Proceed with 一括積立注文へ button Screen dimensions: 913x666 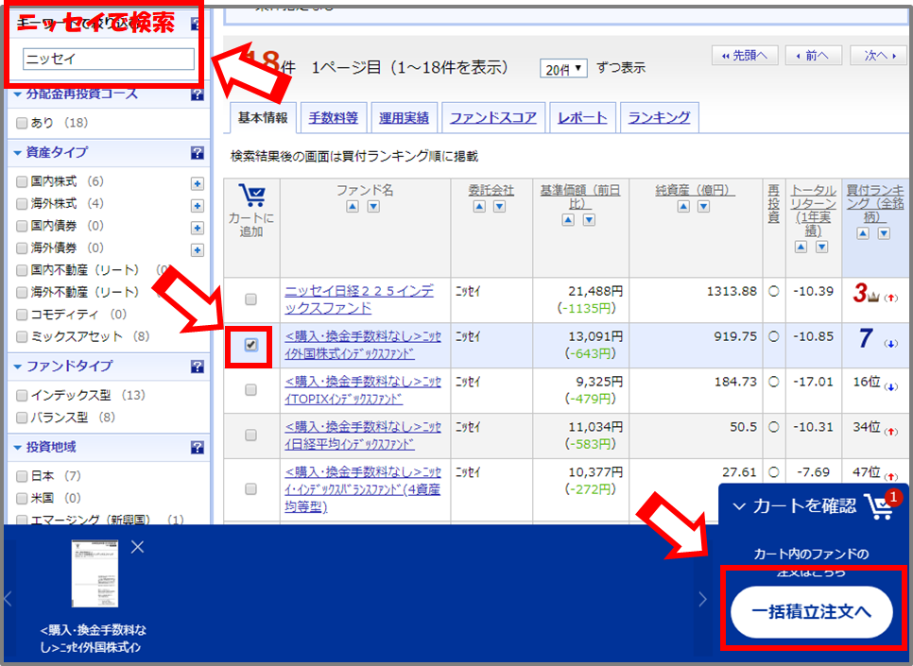(812, 612)
